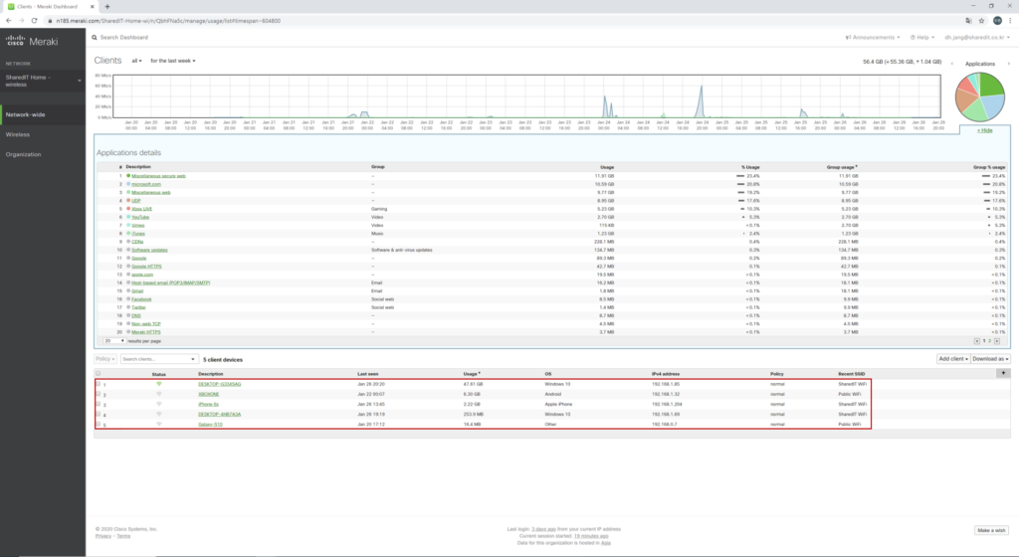Reload the page with the browser refresh icon

point(35,20)
